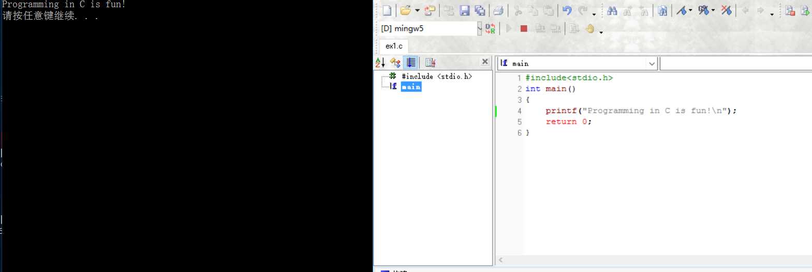
Task: Stop the running program with the red square
Action: point(524,29)
